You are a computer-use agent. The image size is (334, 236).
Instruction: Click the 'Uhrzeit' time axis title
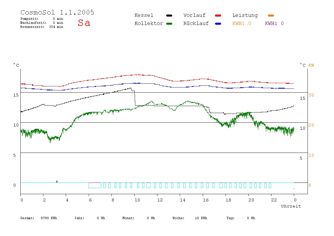coord(291,206)
